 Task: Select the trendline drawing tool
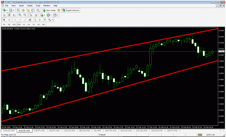(25, 20)
